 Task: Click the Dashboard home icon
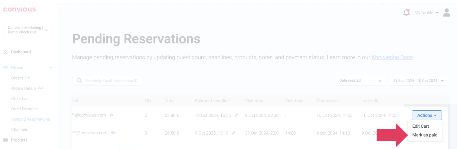5,52
